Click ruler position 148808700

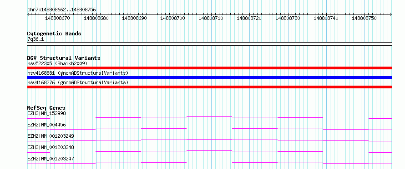(x=172, y=19)
